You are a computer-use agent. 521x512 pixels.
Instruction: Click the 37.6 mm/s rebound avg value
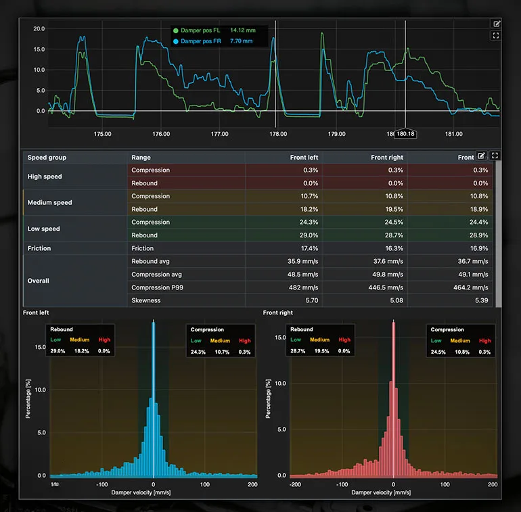388,261
